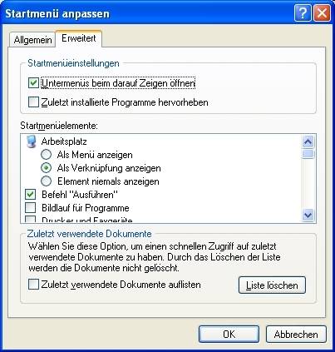The height and width of the screenshot is (352, 335).
Task: Choose Element niemals anzeigen option
Action: 46,181
